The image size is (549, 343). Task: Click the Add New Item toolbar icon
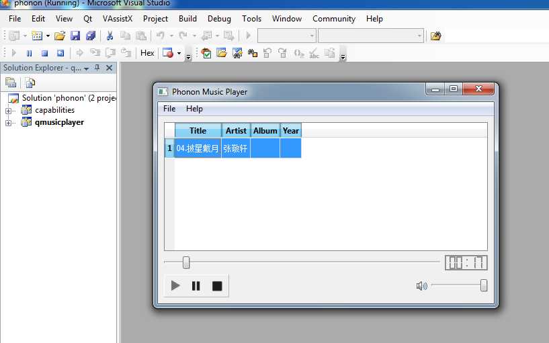(x=37, y=36)
